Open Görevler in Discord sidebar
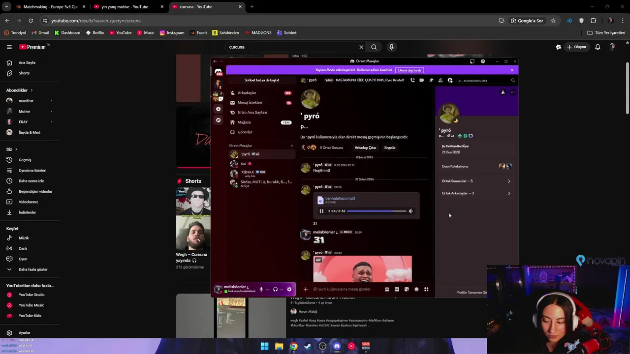This screenshot has width=630, height=354. (261, 132)
